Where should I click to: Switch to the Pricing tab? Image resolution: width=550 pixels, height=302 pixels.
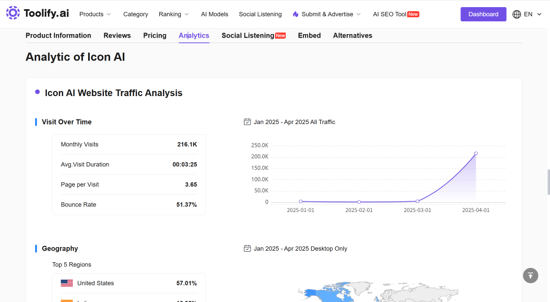tap(155, 36)
